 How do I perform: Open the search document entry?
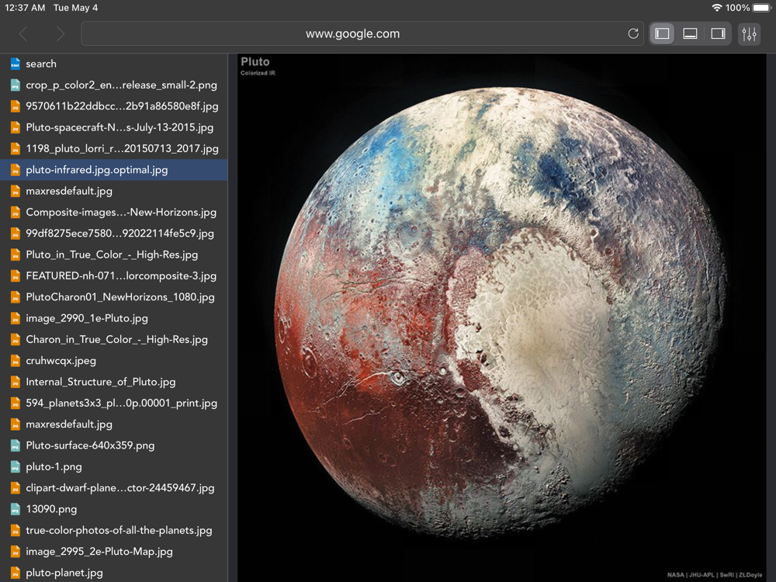[x=41, y=64]
